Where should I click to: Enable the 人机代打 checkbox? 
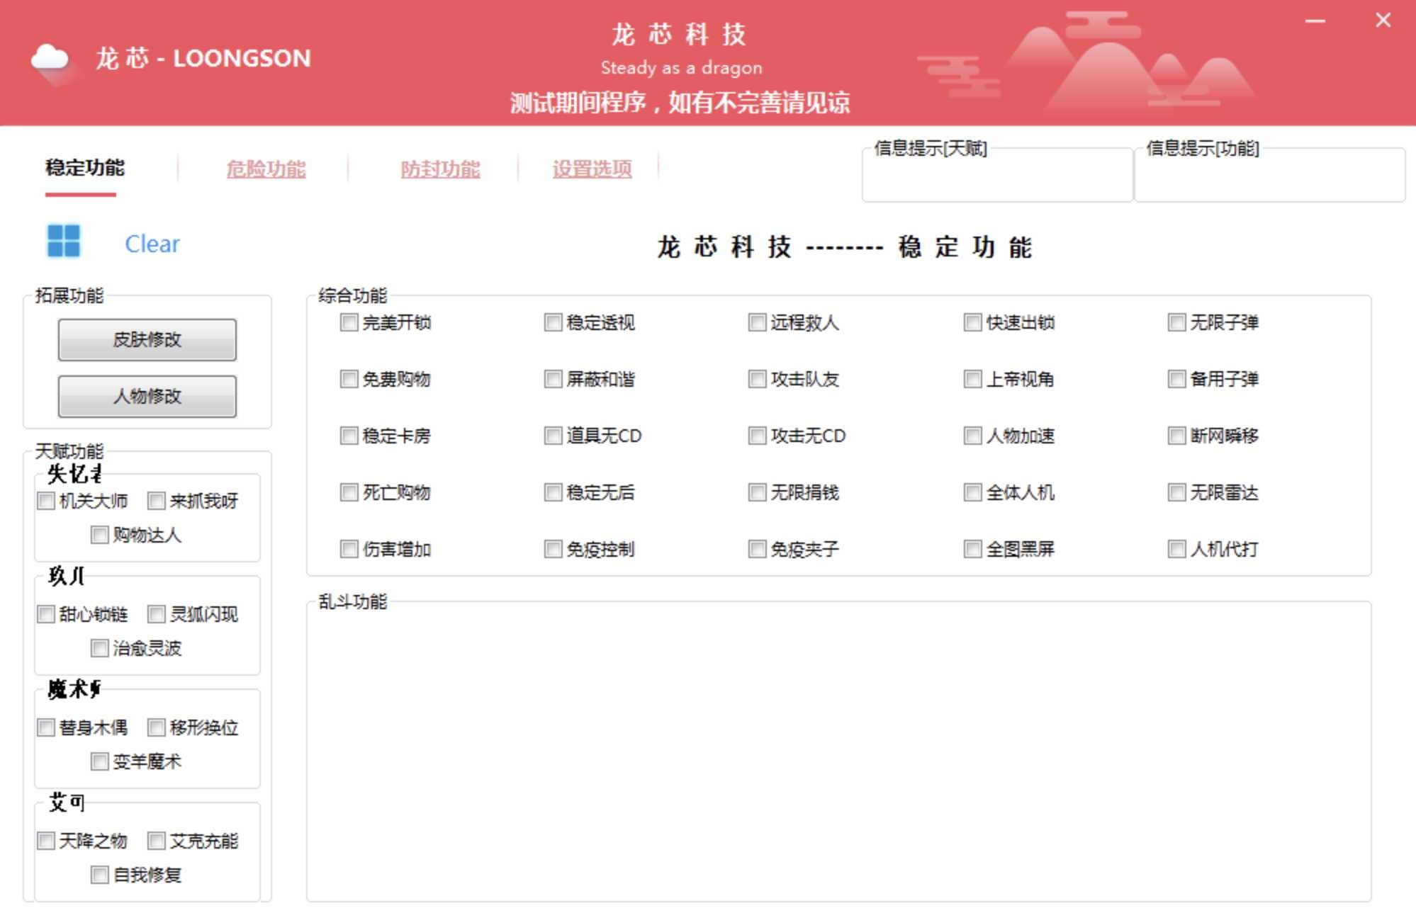point(1176,549)
